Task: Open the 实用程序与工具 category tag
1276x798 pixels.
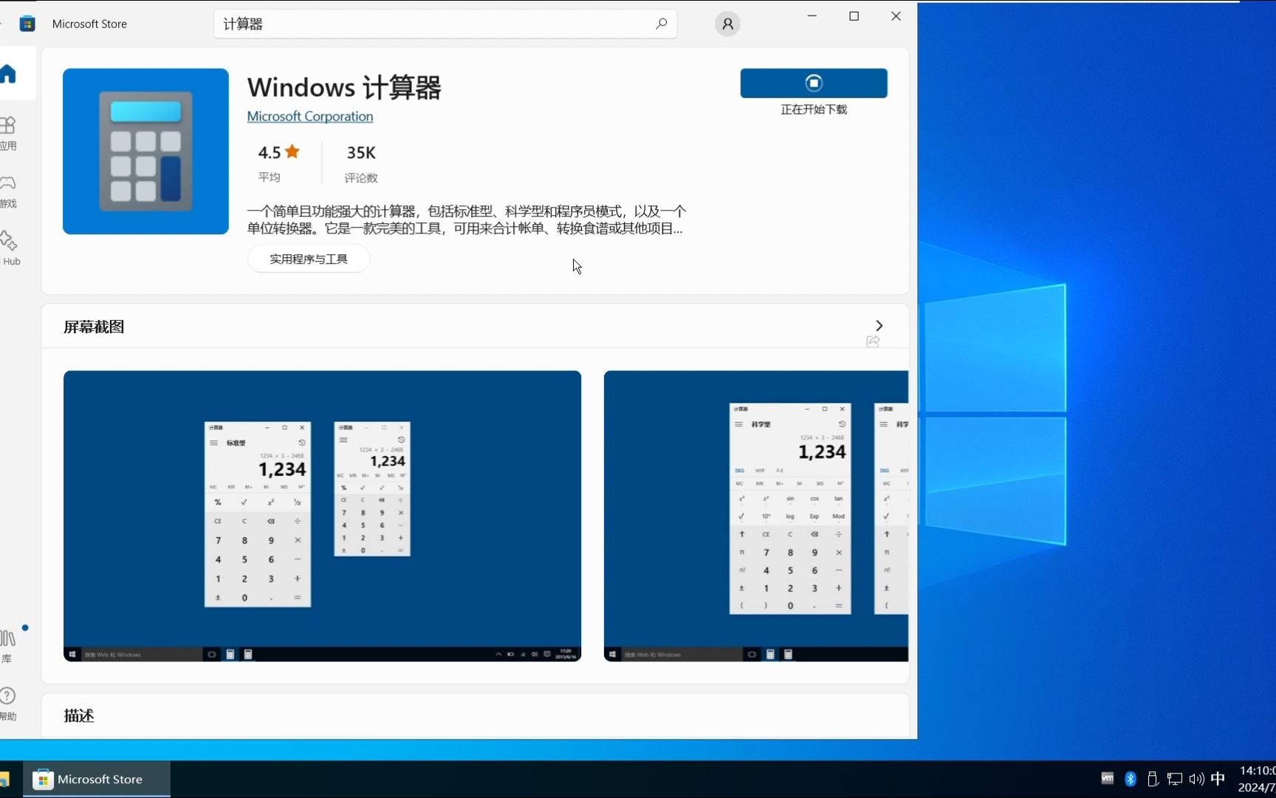Action: tap(309, 259)
